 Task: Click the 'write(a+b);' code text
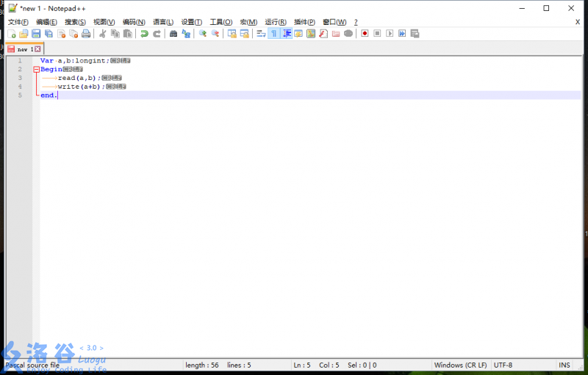pyautogui.click(x=82, y=87)
